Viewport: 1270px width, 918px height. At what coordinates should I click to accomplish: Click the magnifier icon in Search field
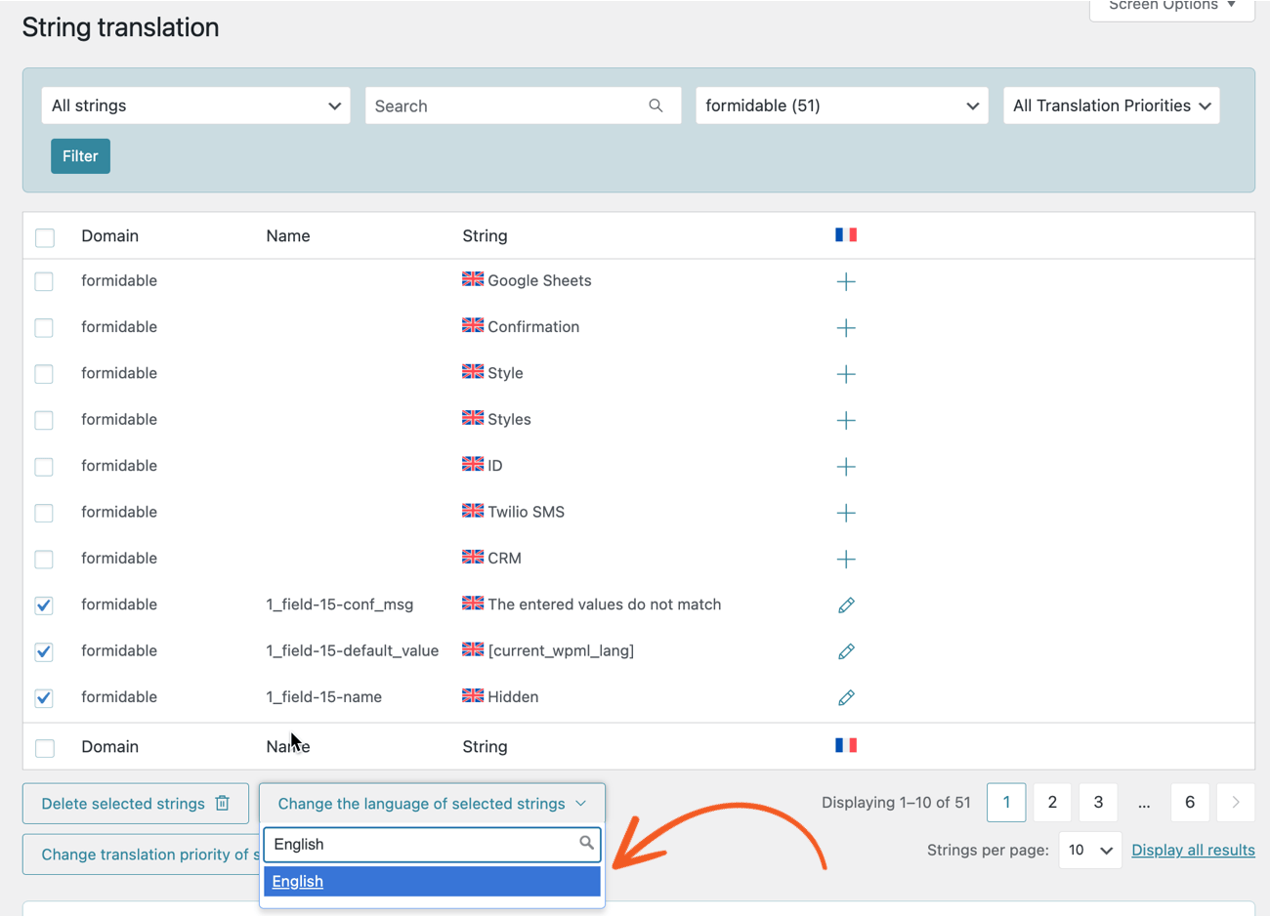[656, 105]
